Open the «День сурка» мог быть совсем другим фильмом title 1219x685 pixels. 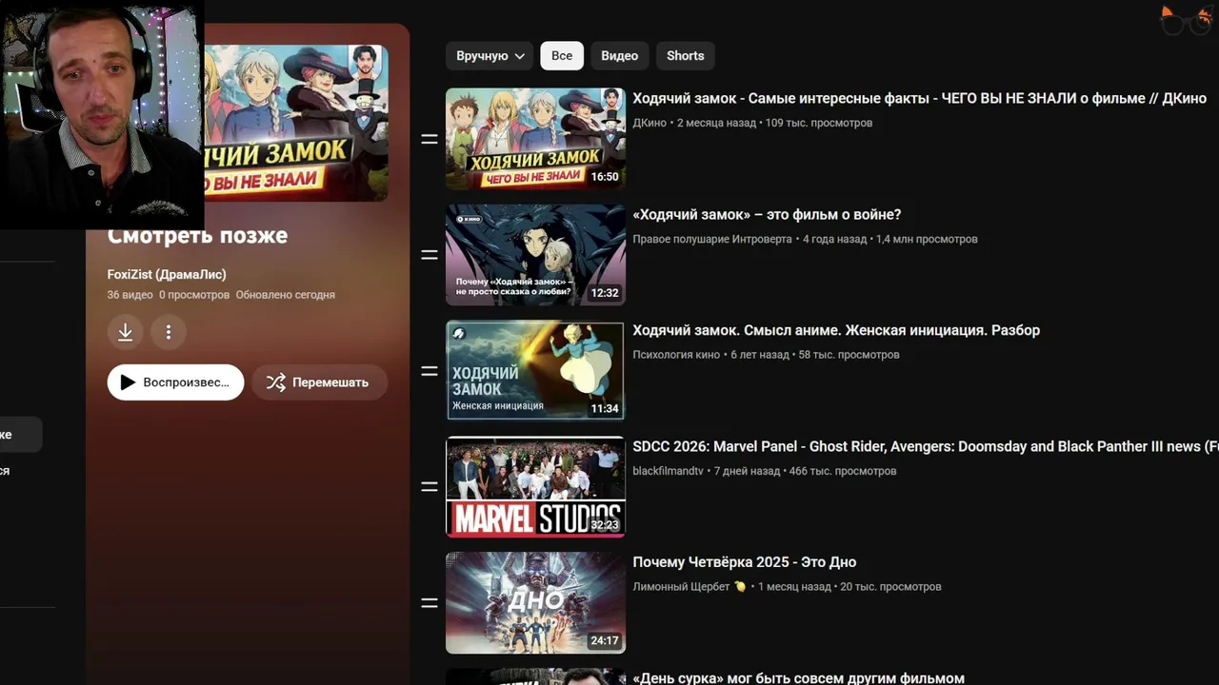(798, 677)
